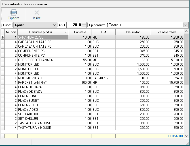
Task: Expand the Tip consum dropdown
Action: [x=186, y=25]
